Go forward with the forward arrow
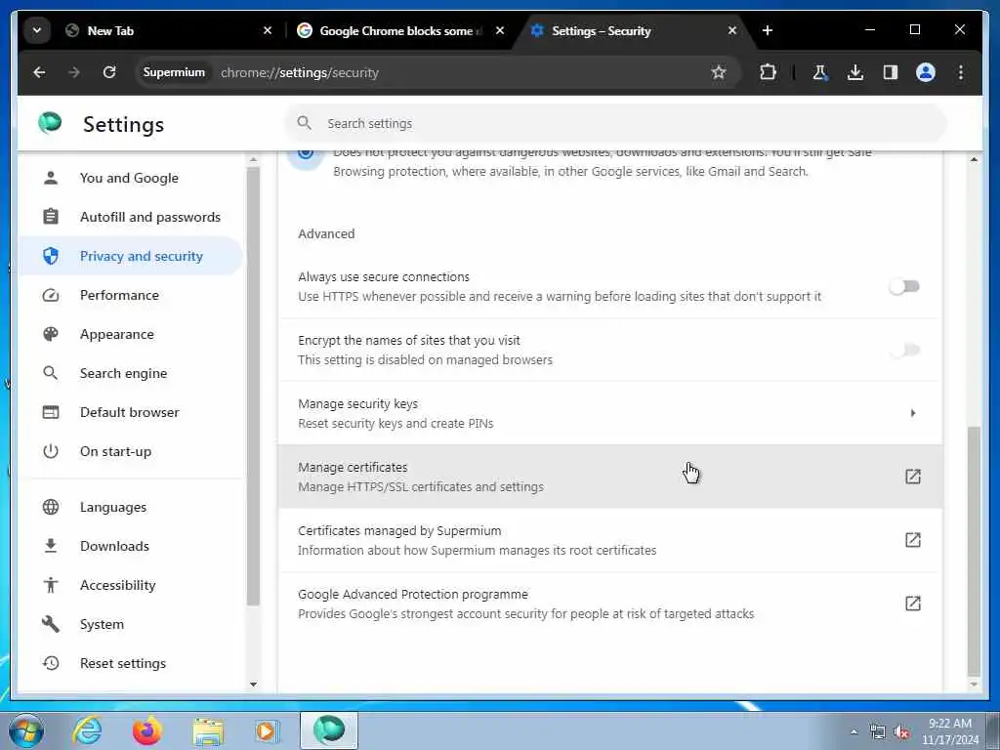 pos(74,72)
